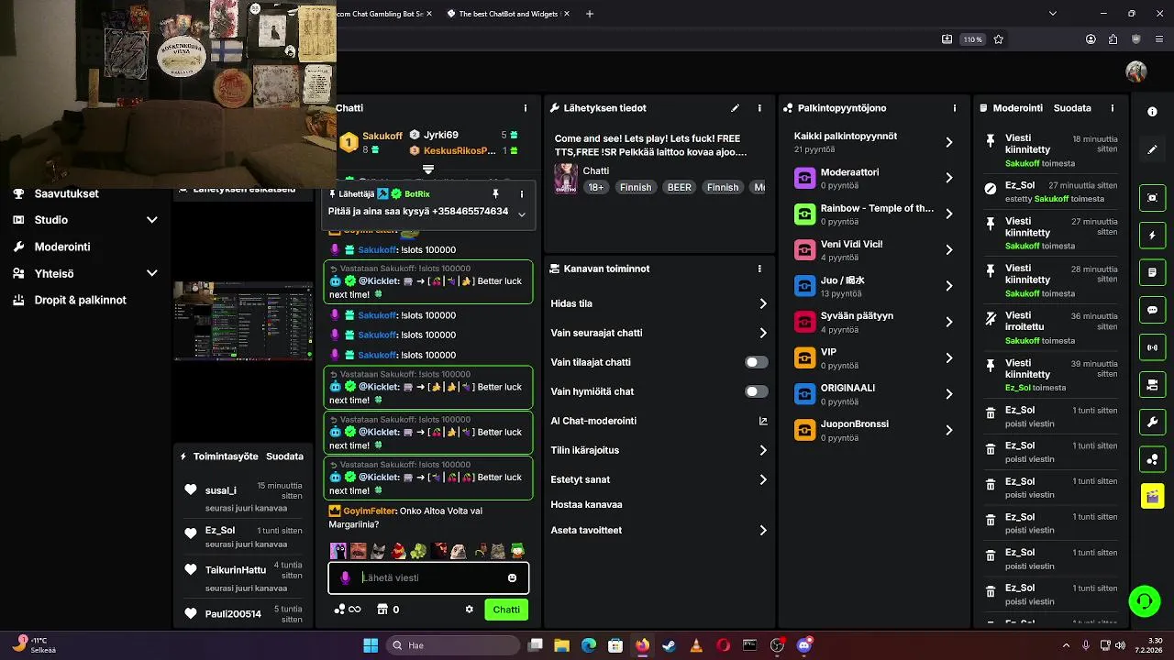Open AI Chat-moderointi external link icon
This screenshot has width=1174, height=660.
tap(763, 421)
